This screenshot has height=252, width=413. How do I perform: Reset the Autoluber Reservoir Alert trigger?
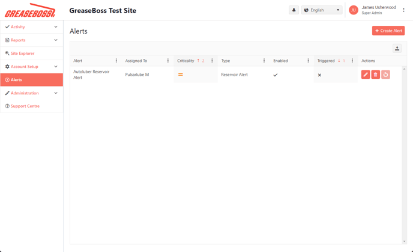coord(385,75)
